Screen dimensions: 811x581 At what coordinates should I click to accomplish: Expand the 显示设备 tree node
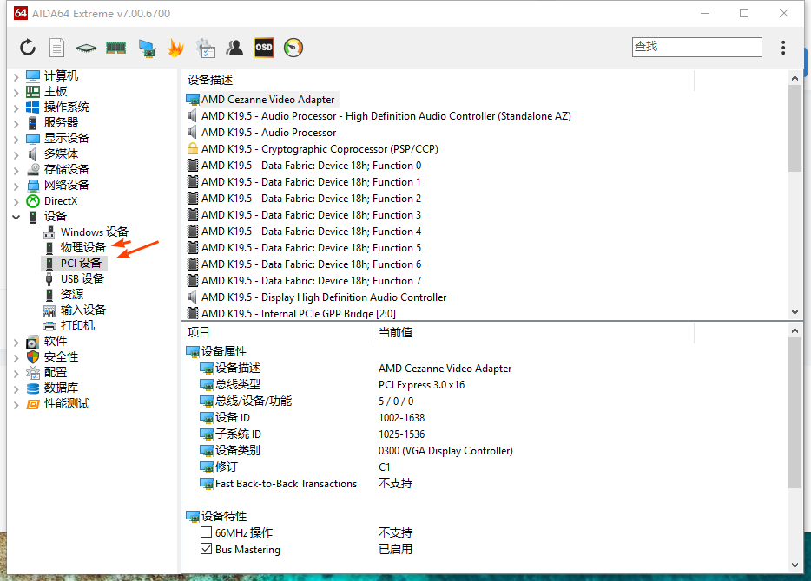tap(16, 139)
